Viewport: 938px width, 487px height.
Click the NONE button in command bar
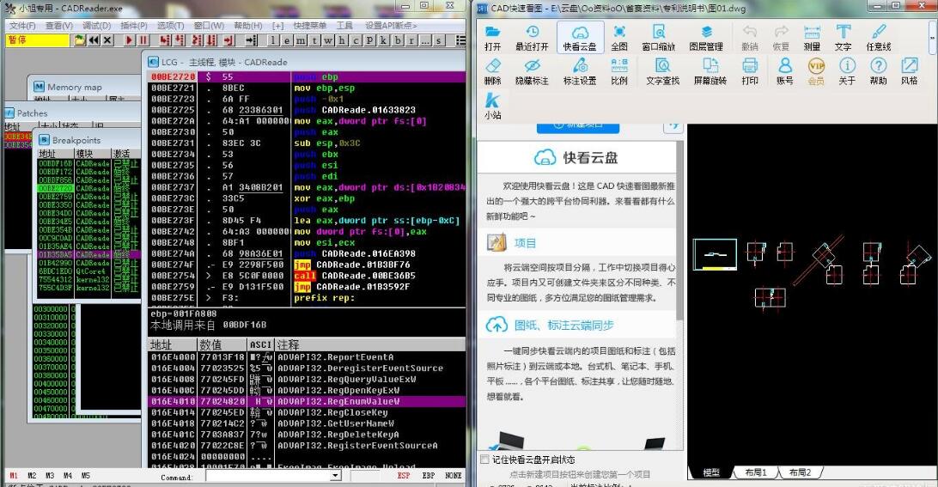(454, 476)
